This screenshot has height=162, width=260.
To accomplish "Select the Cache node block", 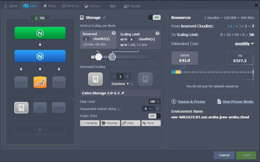I will [x=21, y=82].
